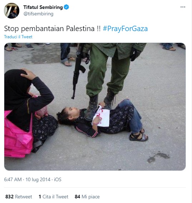
Task: Click the pink bag in the photo
Action: 18,135
